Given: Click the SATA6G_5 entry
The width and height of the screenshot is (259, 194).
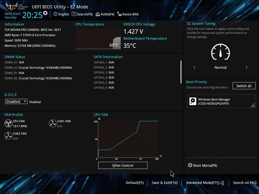Looking at the screenshot, I should [x=104, y=83].
